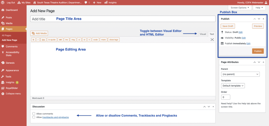Viewport: 269px width, 126px height.
Task: Click the Add title input field
Action: click(x=123, y=19)
